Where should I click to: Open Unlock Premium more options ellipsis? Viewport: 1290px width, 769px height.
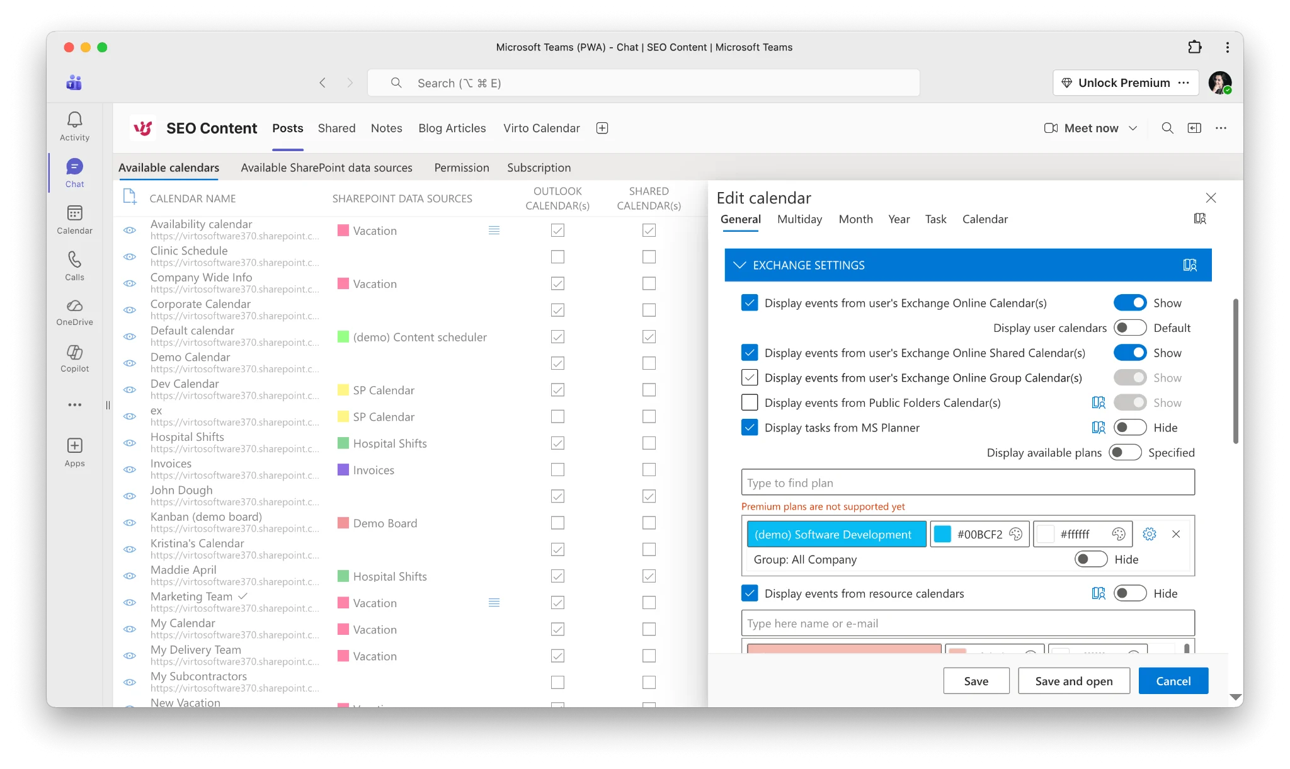pyautogui.click(x=1184, y=83)
